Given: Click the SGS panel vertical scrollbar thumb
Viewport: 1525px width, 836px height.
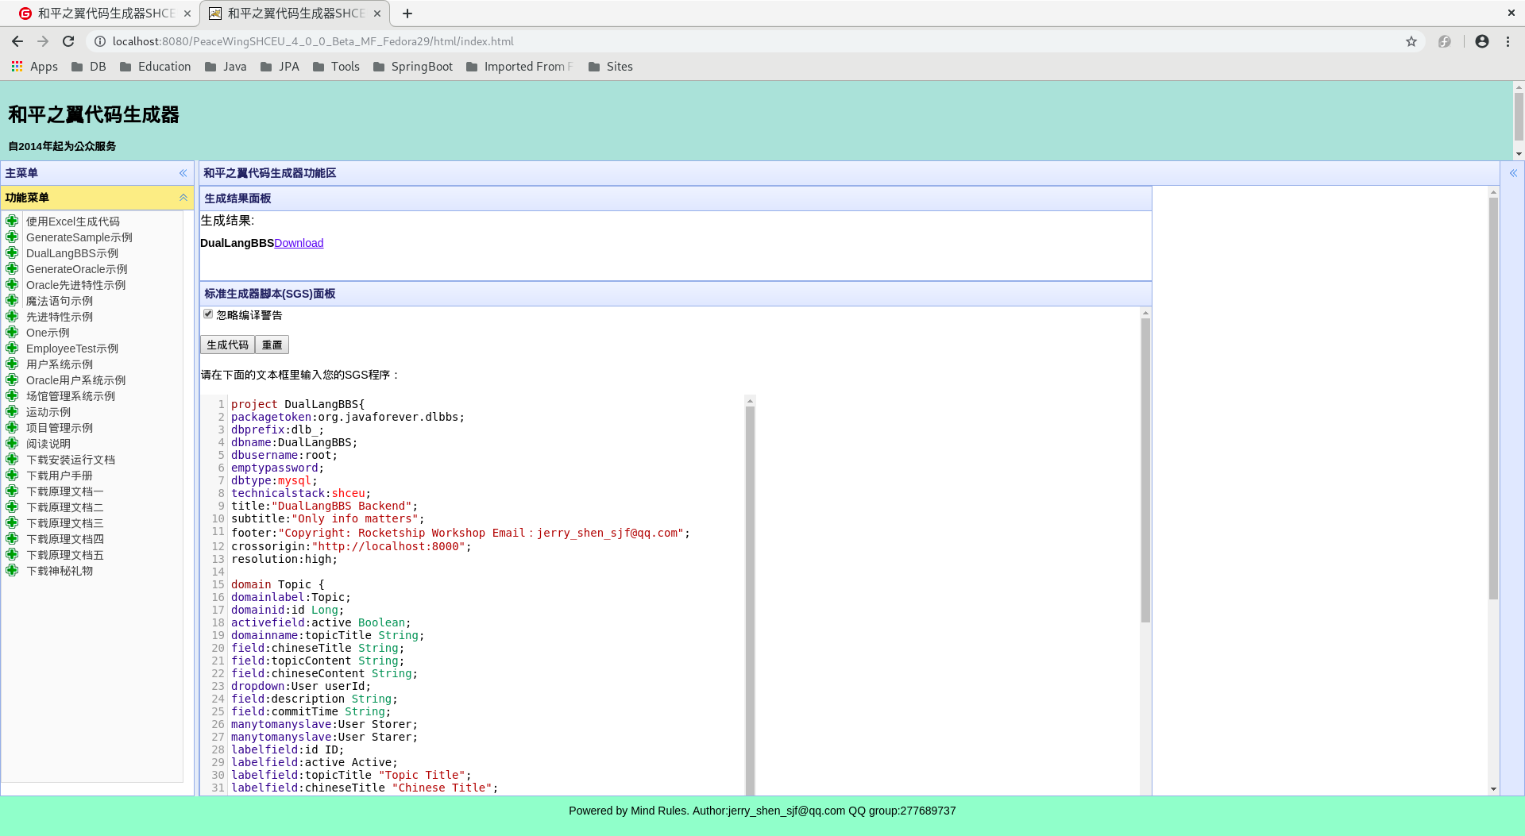Looking at the screenshot, I should (1145, 470).
